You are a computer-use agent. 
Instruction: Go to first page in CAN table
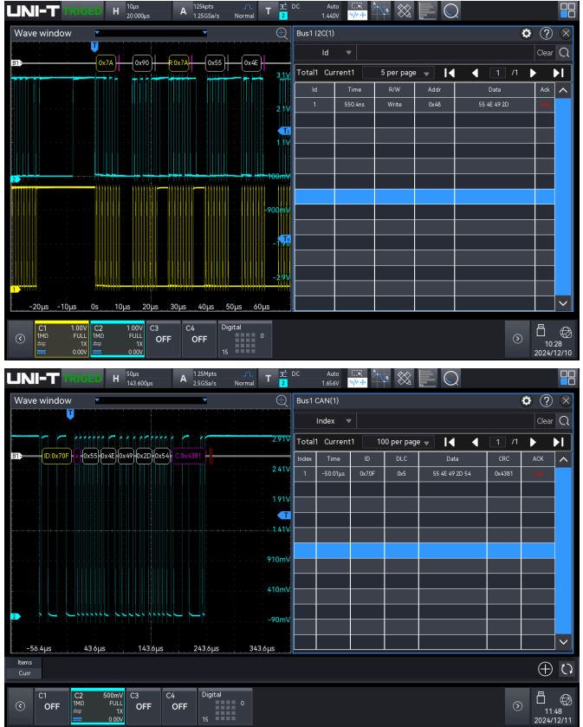click(450, 441)
